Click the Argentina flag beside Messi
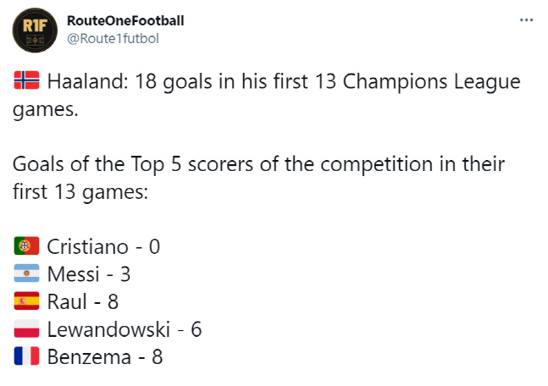The width and height of the screenshot is (548, 386). point(27,274)
